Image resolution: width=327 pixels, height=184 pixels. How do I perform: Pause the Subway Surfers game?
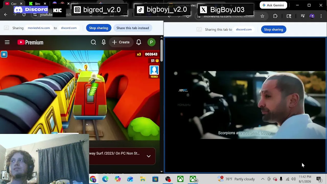(4, 54)
